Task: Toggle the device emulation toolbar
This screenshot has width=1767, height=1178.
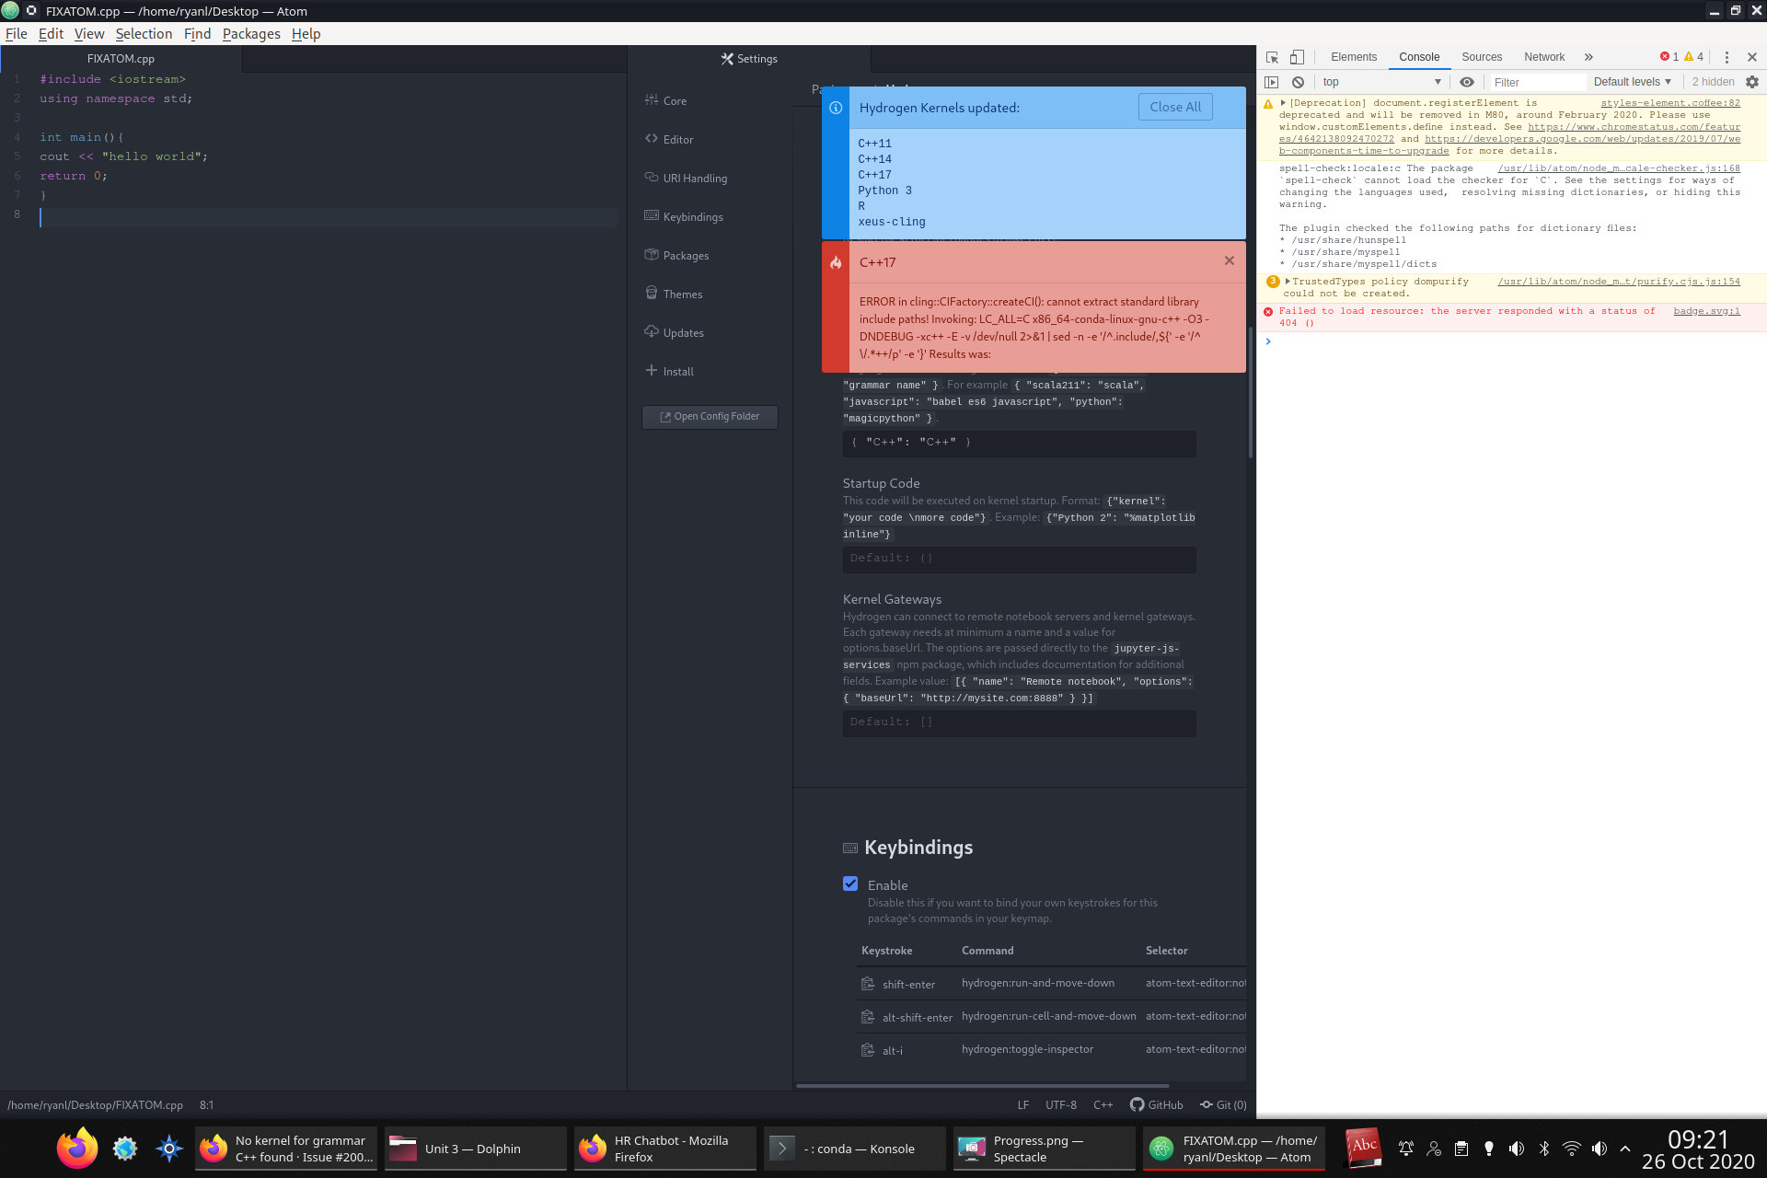Action: (1298, 56)
